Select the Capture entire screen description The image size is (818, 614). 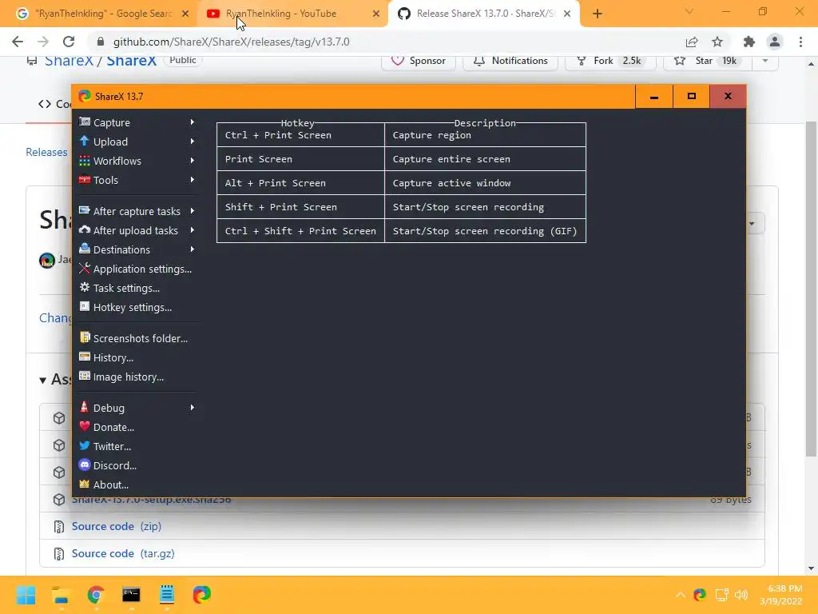coord(451,159)
